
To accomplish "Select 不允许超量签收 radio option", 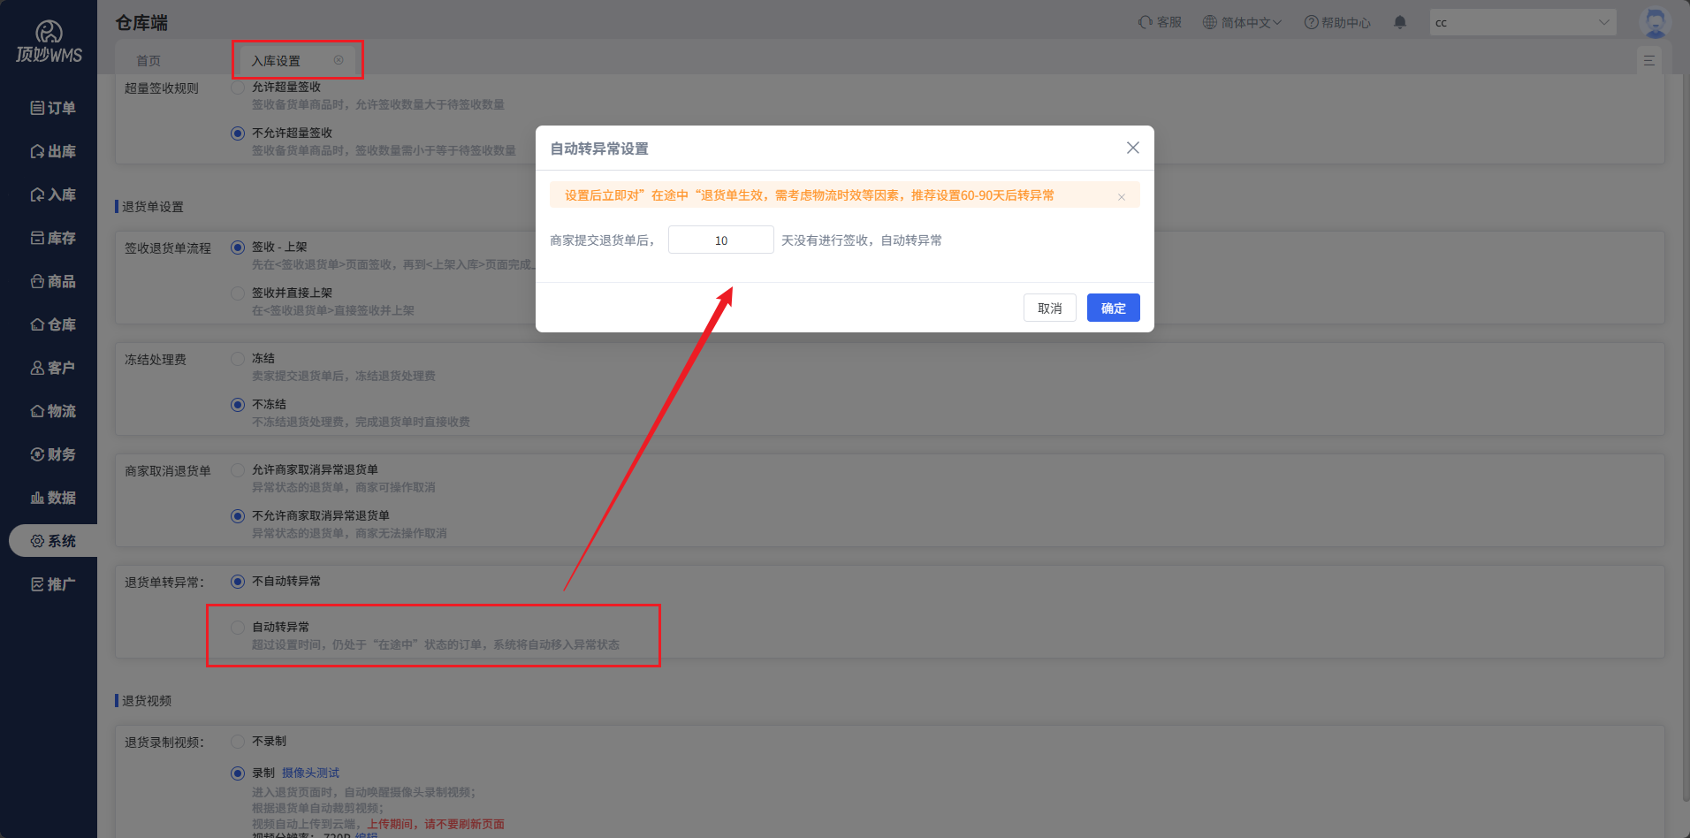I will pyautogui.click(x=238, y=133).
